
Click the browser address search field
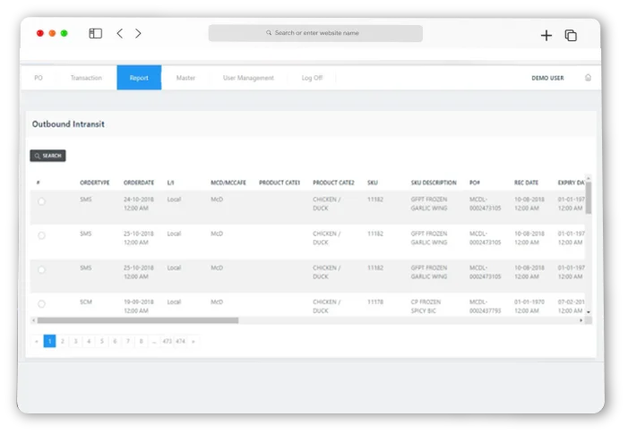click(x=315, y=33)
